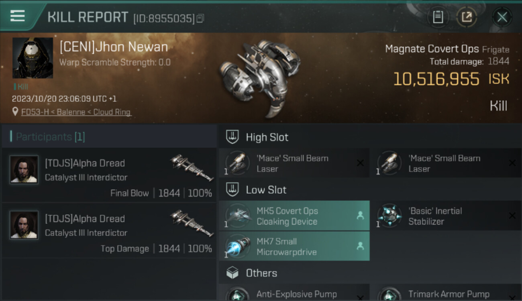Click the X on 'Basic' Inertial Stabilizer

(x=512, y=216)
